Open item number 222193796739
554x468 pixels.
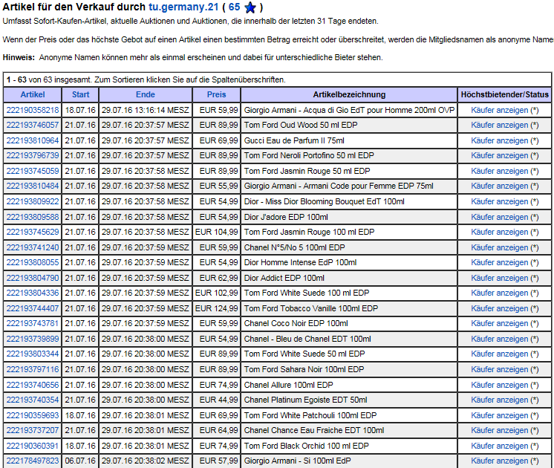33,155
